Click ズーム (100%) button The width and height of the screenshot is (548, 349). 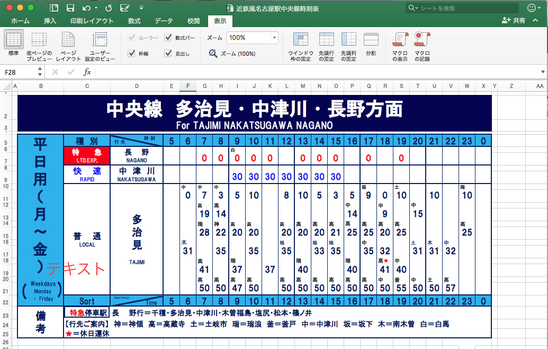[232, 54]
